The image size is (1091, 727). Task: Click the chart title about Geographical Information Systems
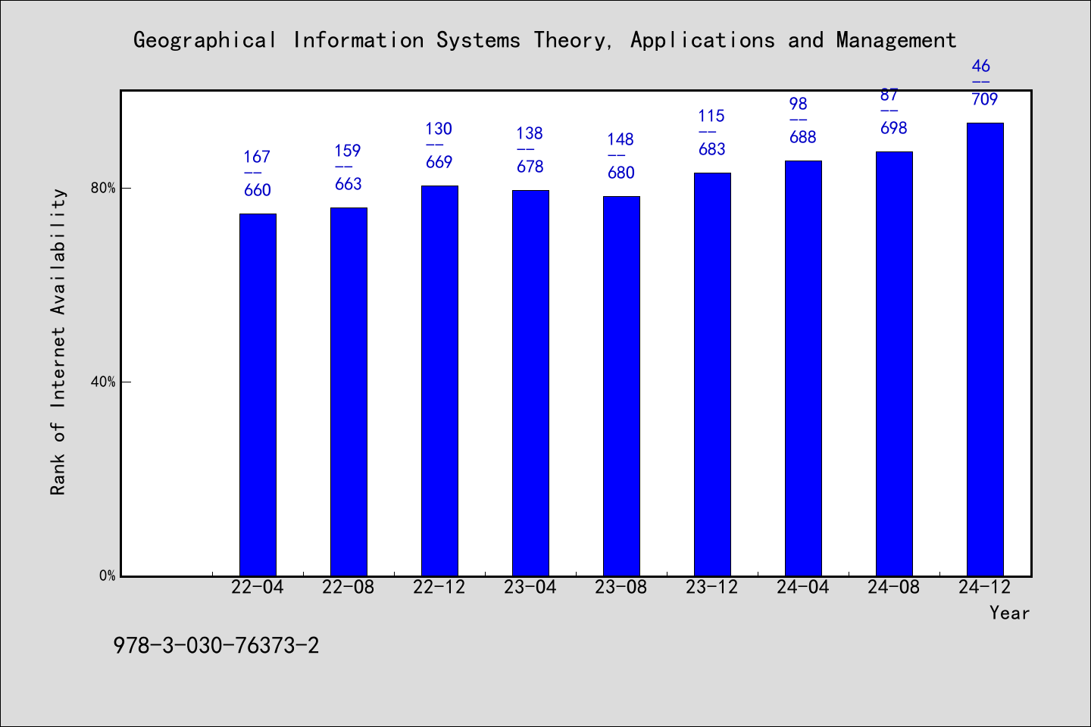[x=545, y=40]
